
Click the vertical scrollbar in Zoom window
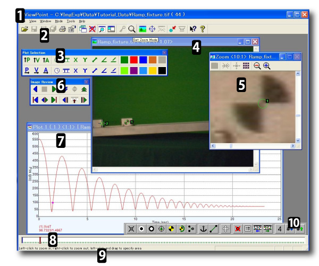click(x=298, y=107)
